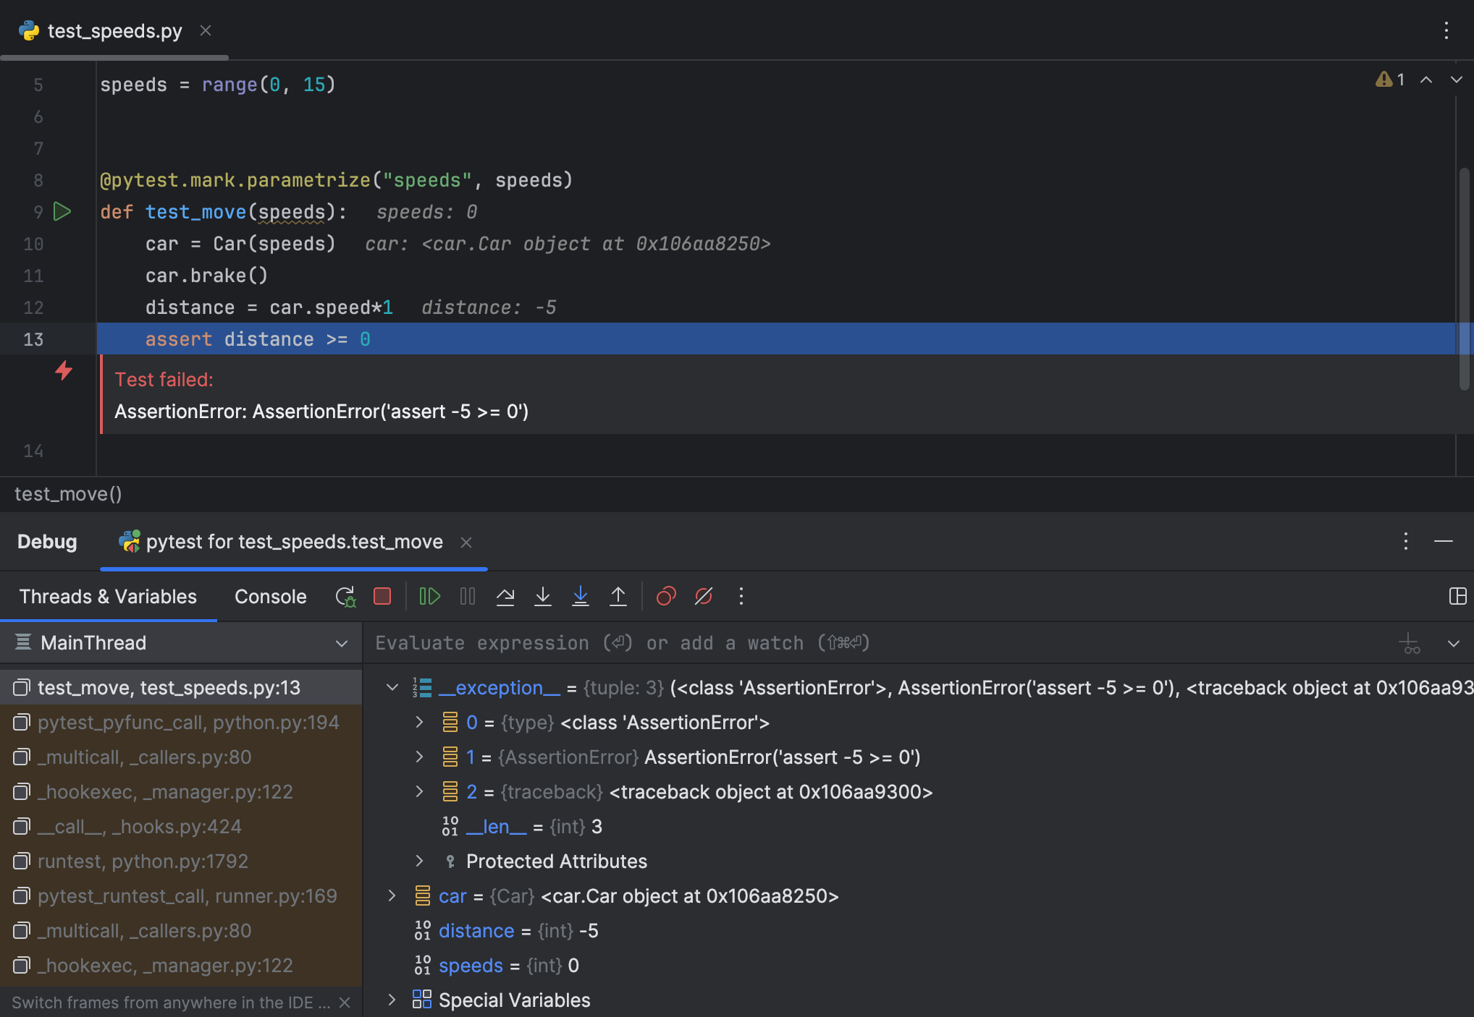Click Step Into My Code icon
Viewport: 1474px width, 1017px height.
coord(581,597)
